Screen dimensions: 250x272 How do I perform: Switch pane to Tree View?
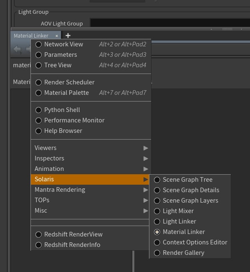tap(91, 65)
